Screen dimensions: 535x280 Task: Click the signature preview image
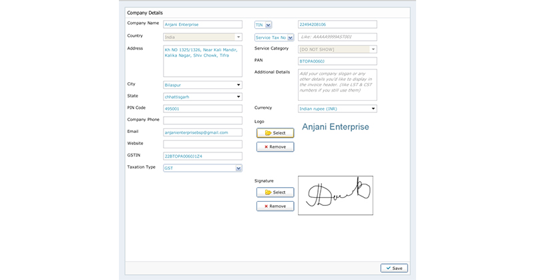point(335,195)
